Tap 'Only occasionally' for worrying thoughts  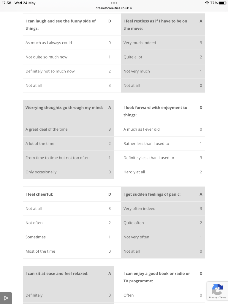[41, 172]
